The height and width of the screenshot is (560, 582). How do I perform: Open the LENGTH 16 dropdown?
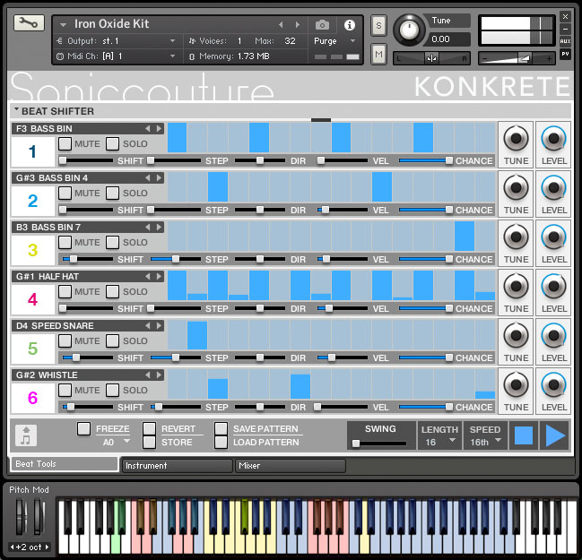coord(452,440)
